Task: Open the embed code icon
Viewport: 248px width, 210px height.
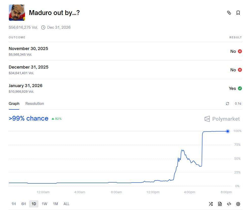Action: [229, 204]
